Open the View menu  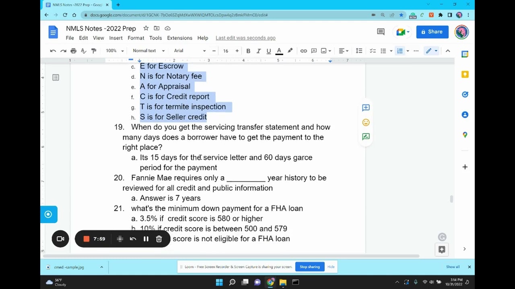click(x=99, y=38)
